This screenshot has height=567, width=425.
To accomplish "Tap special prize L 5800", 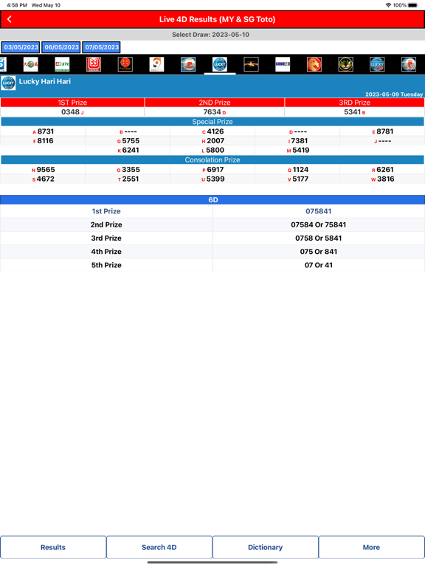I will coord(212,151).
